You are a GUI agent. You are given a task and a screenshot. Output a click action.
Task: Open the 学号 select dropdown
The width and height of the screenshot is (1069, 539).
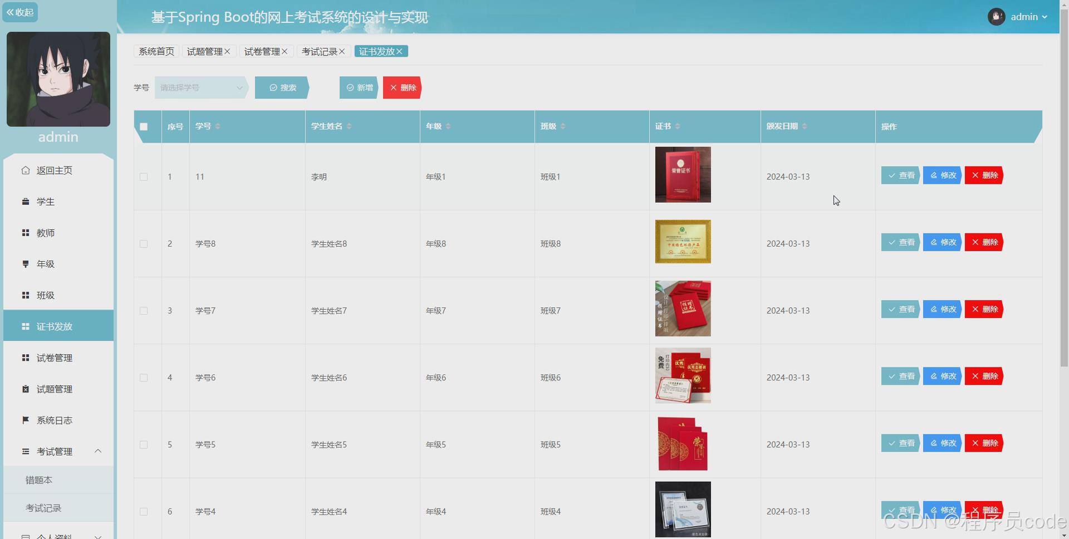tap(201, 87)
